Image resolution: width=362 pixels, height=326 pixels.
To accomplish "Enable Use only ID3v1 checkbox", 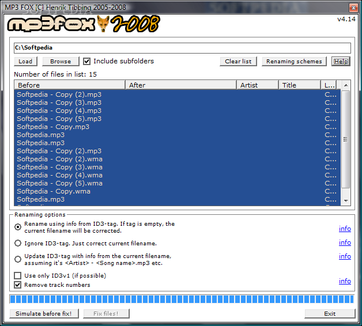I will pos(17,275).
